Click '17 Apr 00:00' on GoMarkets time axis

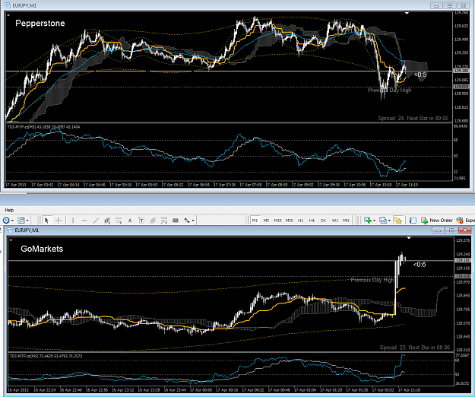click(201, 390)
